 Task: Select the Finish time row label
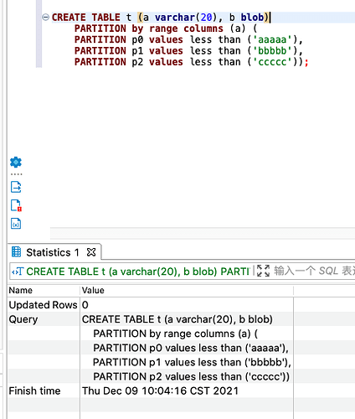pyautogui.click(x=34, y=391)
